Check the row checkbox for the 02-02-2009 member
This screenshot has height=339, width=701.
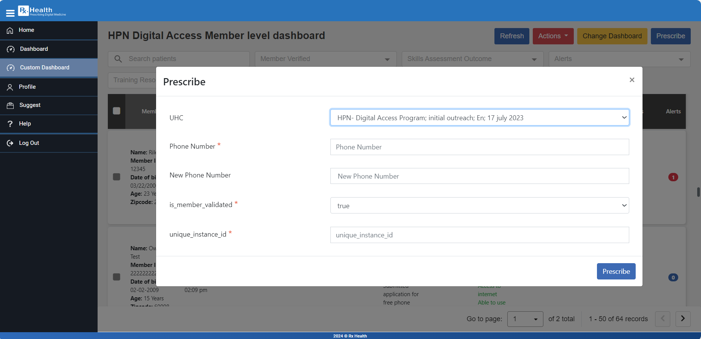click(x=117, y=277)
